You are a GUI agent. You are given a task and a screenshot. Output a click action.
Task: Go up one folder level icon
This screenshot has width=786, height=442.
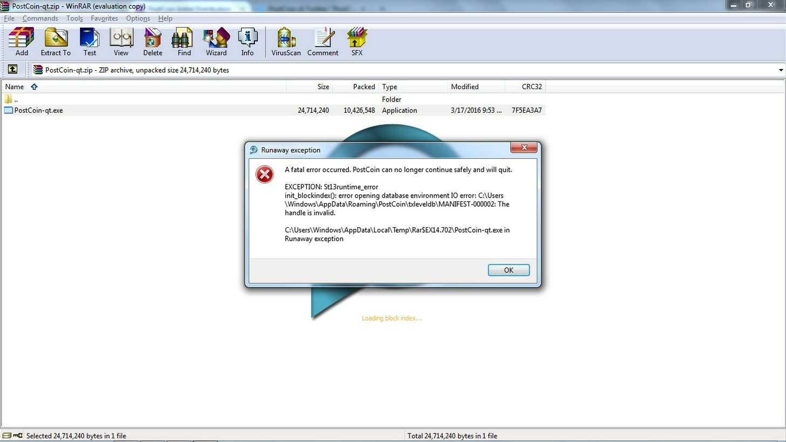click(12, 70)
